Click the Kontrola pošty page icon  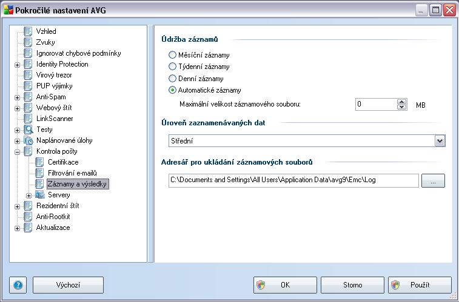pos(28,151)
